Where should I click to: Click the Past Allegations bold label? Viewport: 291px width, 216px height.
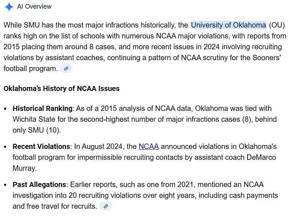point(39,185)
